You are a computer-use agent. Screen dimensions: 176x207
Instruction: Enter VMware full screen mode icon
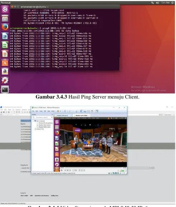[89, 111]
